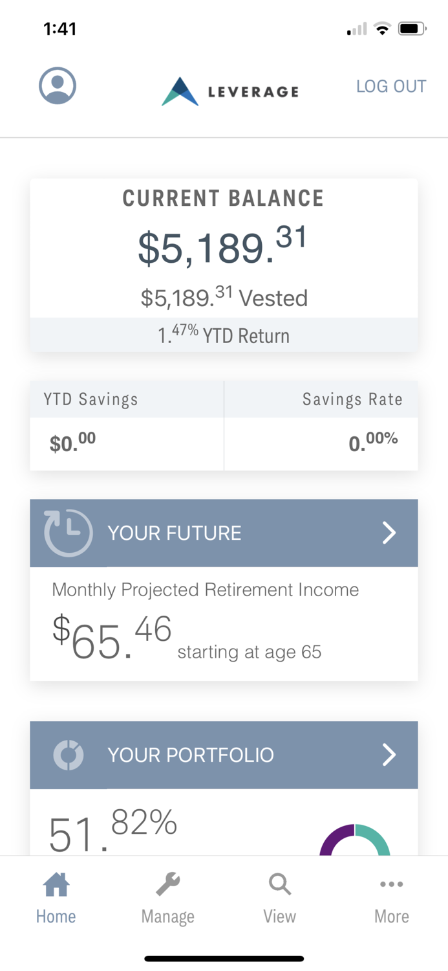This screenshot has height=971, width=448.
Task: Open the More ellipsis icon
Action: [391, 884]
